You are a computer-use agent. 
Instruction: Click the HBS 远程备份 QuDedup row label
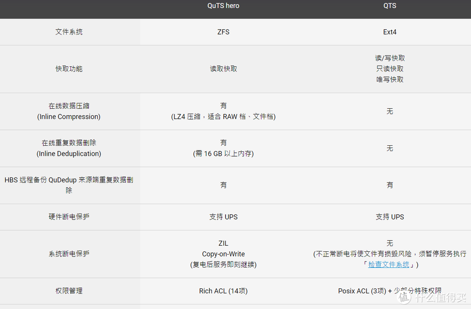(x=69, y=180)
